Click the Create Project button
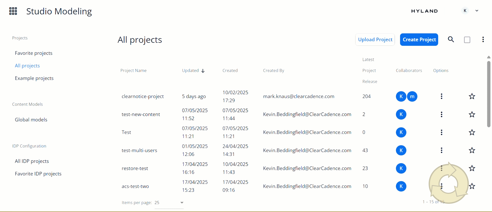 click(x=419, y=40)
